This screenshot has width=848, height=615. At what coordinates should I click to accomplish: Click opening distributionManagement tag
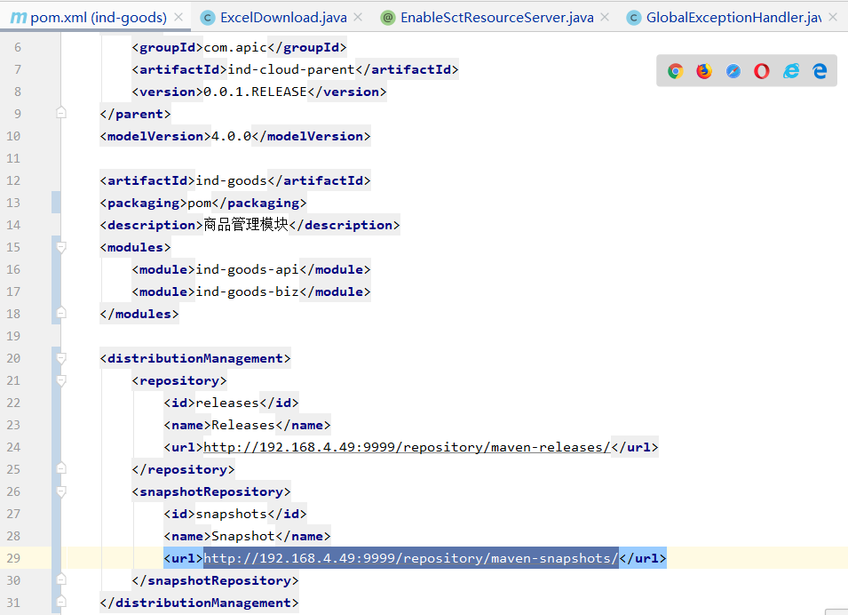pyautogui.click(x=195, y=358)
